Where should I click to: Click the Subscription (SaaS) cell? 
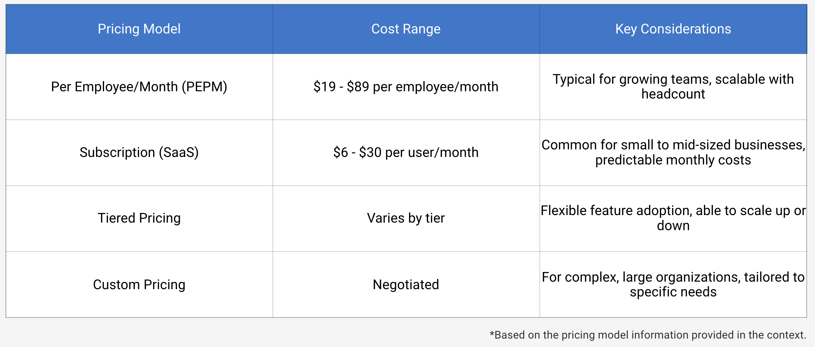(x=139, y=152)
